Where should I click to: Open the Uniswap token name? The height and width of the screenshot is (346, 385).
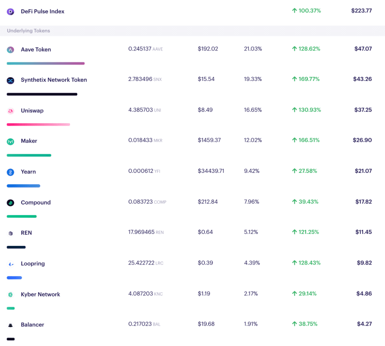click(32, 111)
